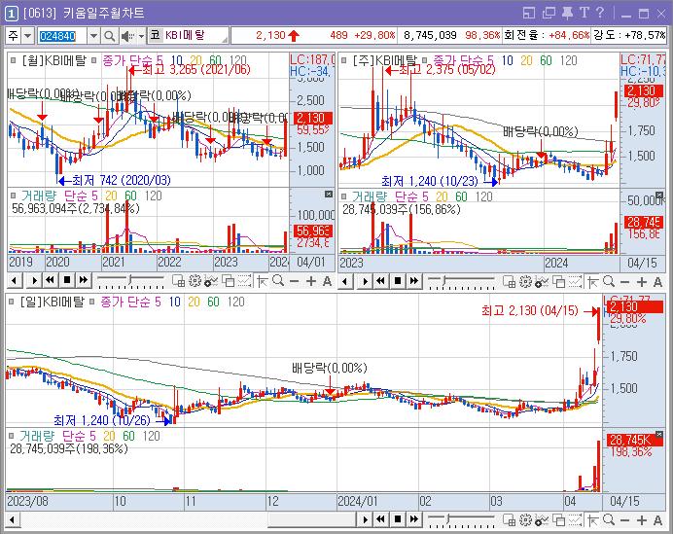
Task: Expand the KBI메탈 name field corner arrow
Action: tap(225, 40)
